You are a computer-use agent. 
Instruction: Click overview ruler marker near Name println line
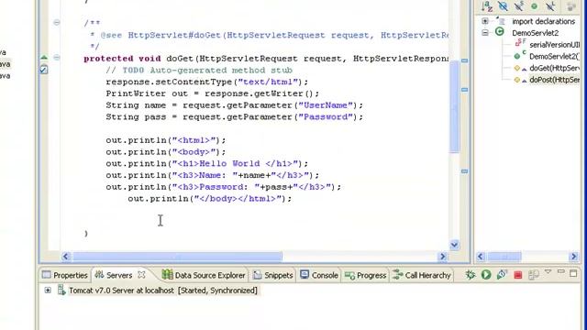[x=465, y=171]
